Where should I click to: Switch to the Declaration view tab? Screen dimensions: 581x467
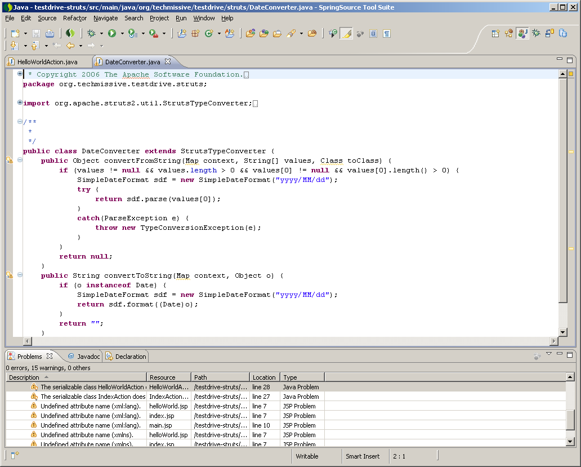point(126,357)
